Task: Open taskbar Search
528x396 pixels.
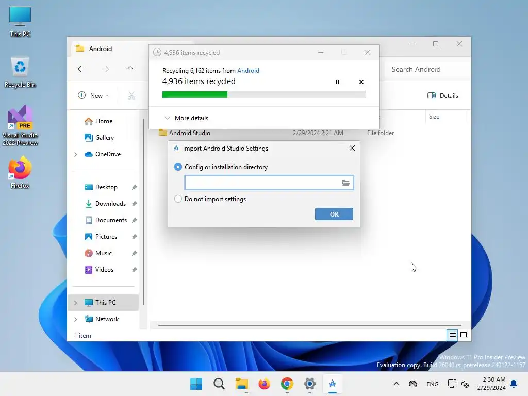Action: [219, 384]
